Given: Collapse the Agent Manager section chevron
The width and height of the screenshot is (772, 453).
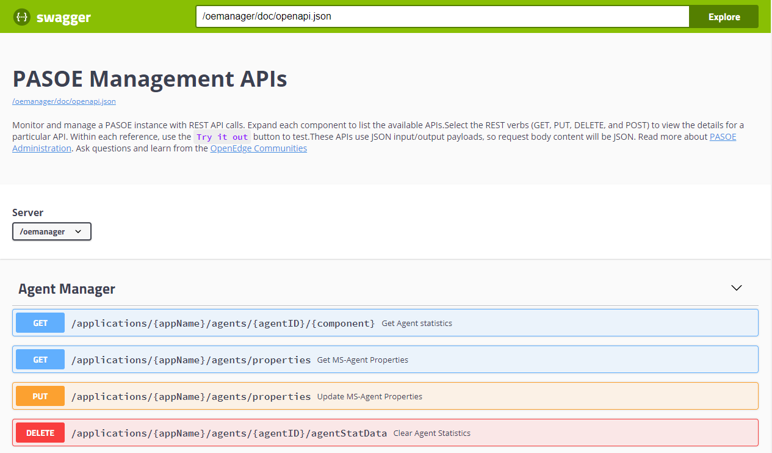Looking at the screenshot, I should point(737,288).
